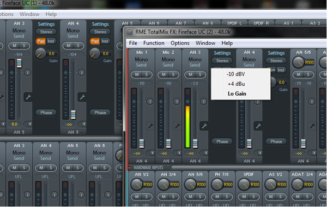Expand arrow beside the 6.0 value on AN 3

(29, 124)
